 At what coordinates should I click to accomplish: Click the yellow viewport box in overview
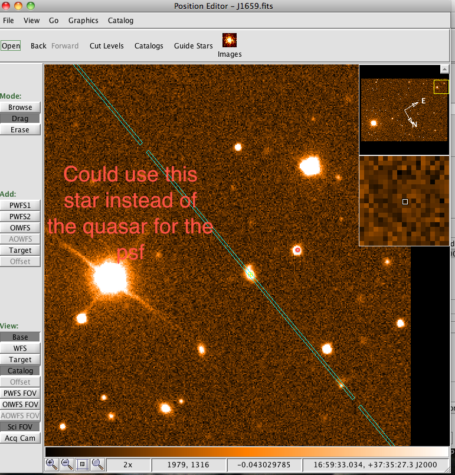pyautogui.click(x=441, y=87)
